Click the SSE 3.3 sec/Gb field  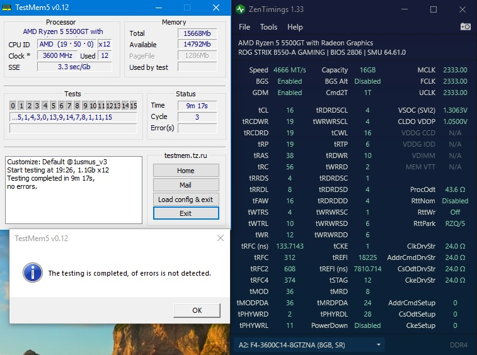tap(74, 67)
